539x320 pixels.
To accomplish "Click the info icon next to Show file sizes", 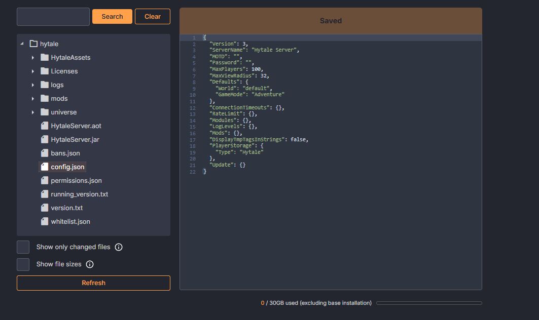I will coord(90,264).
